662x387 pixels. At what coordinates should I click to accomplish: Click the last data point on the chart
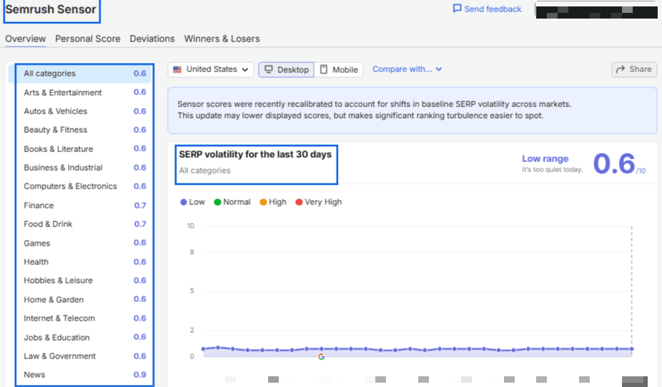(631, 349)
